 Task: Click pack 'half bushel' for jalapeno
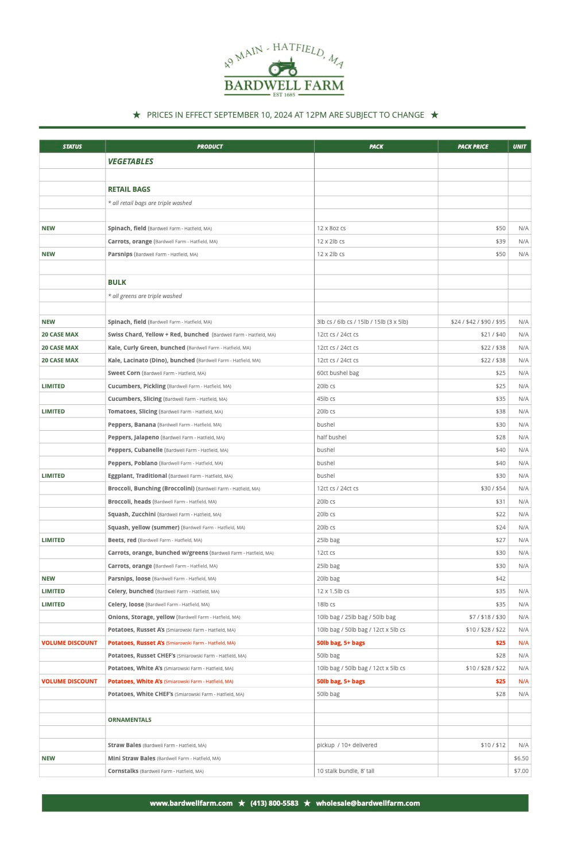click(x=332, y=437)
